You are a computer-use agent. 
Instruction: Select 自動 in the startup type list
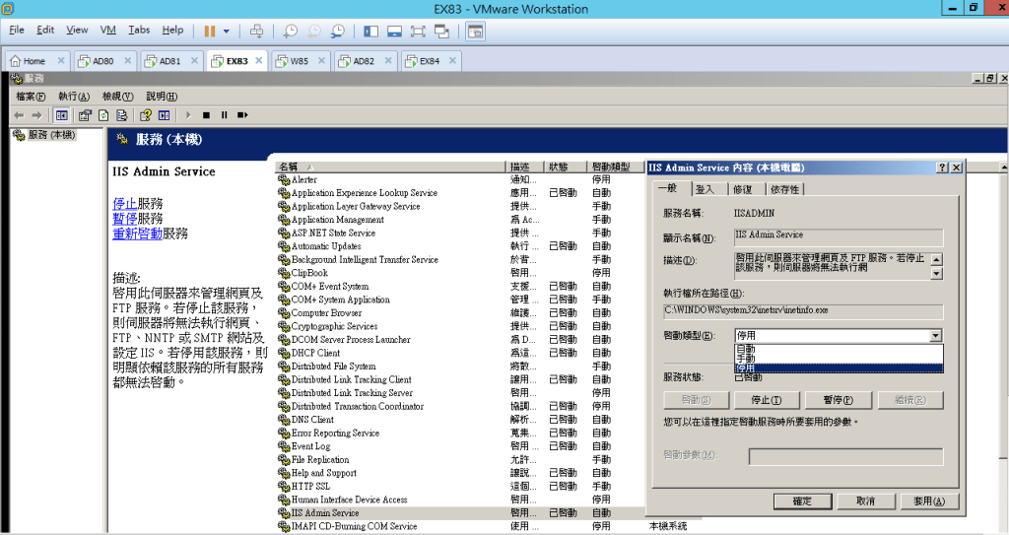745,349
